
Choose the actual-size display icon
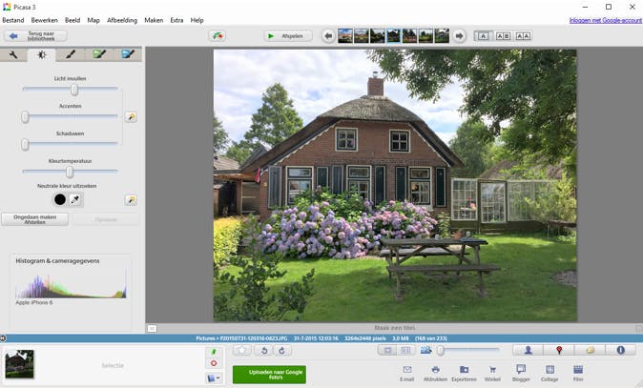pos(405,350)
